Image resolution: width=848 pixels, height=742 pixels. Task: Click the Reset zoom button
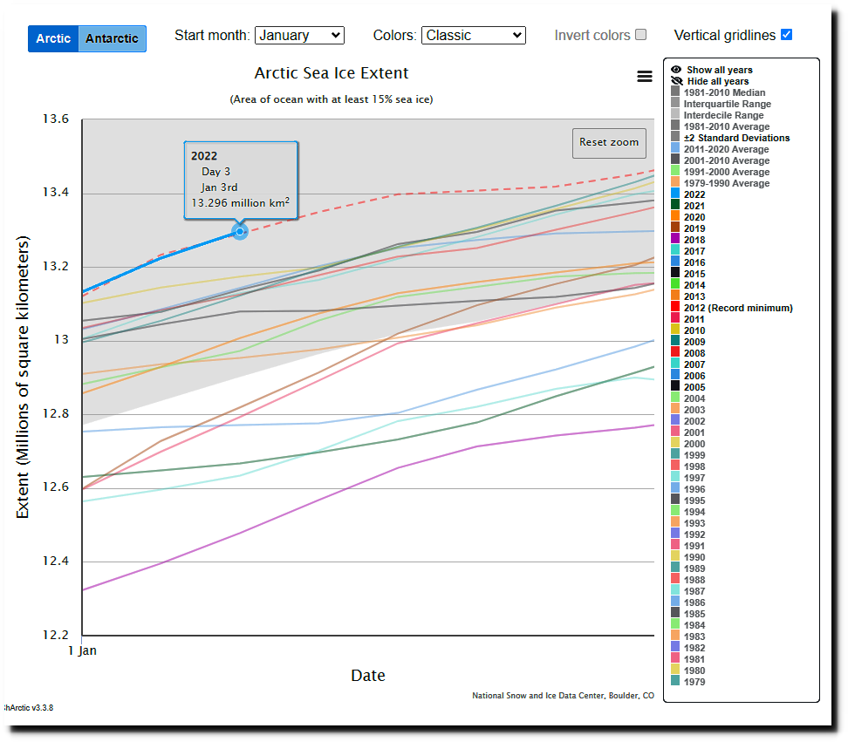click(609, 143)
